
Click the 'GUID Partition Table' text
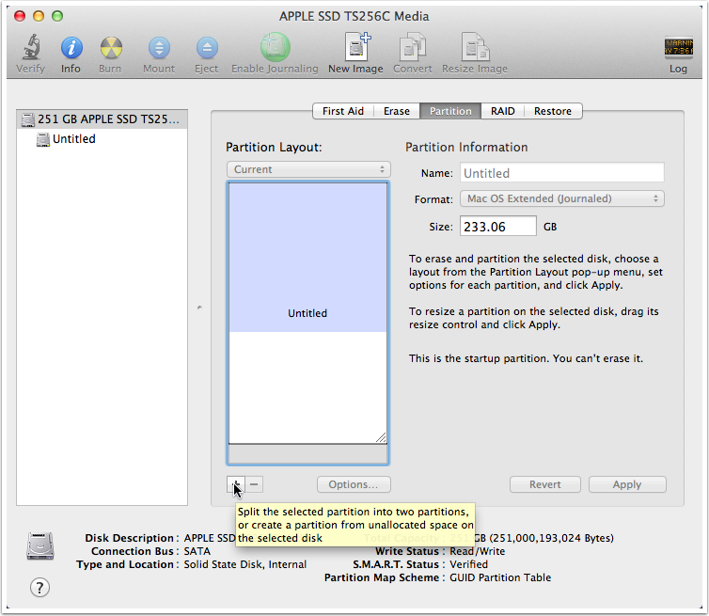(500, 577)
